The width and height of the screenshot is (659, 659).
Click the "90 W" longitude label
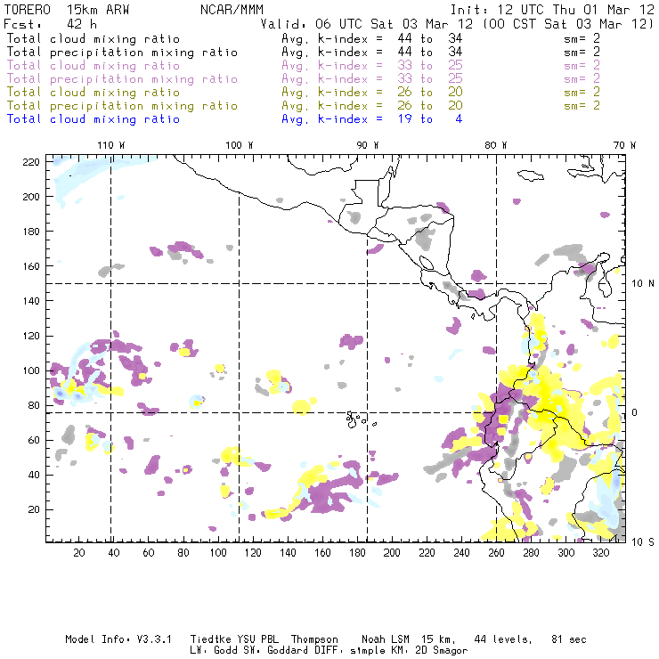(367, 145)
